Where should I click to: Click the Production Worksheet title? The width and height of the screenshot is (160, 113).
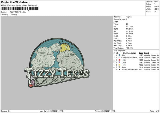click(x=15, y=2)
